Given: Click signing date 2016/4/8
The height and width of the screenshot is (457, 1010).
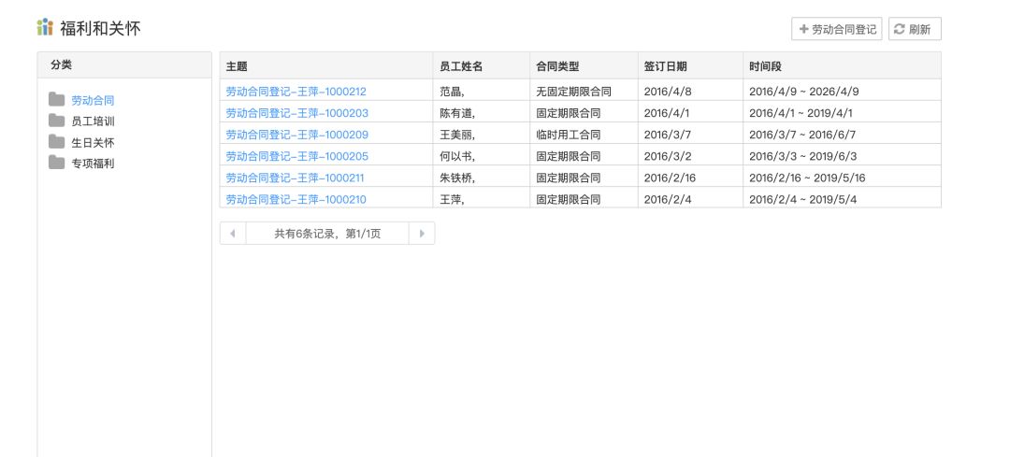Looking at the screenshot, I should coord(668,92).
